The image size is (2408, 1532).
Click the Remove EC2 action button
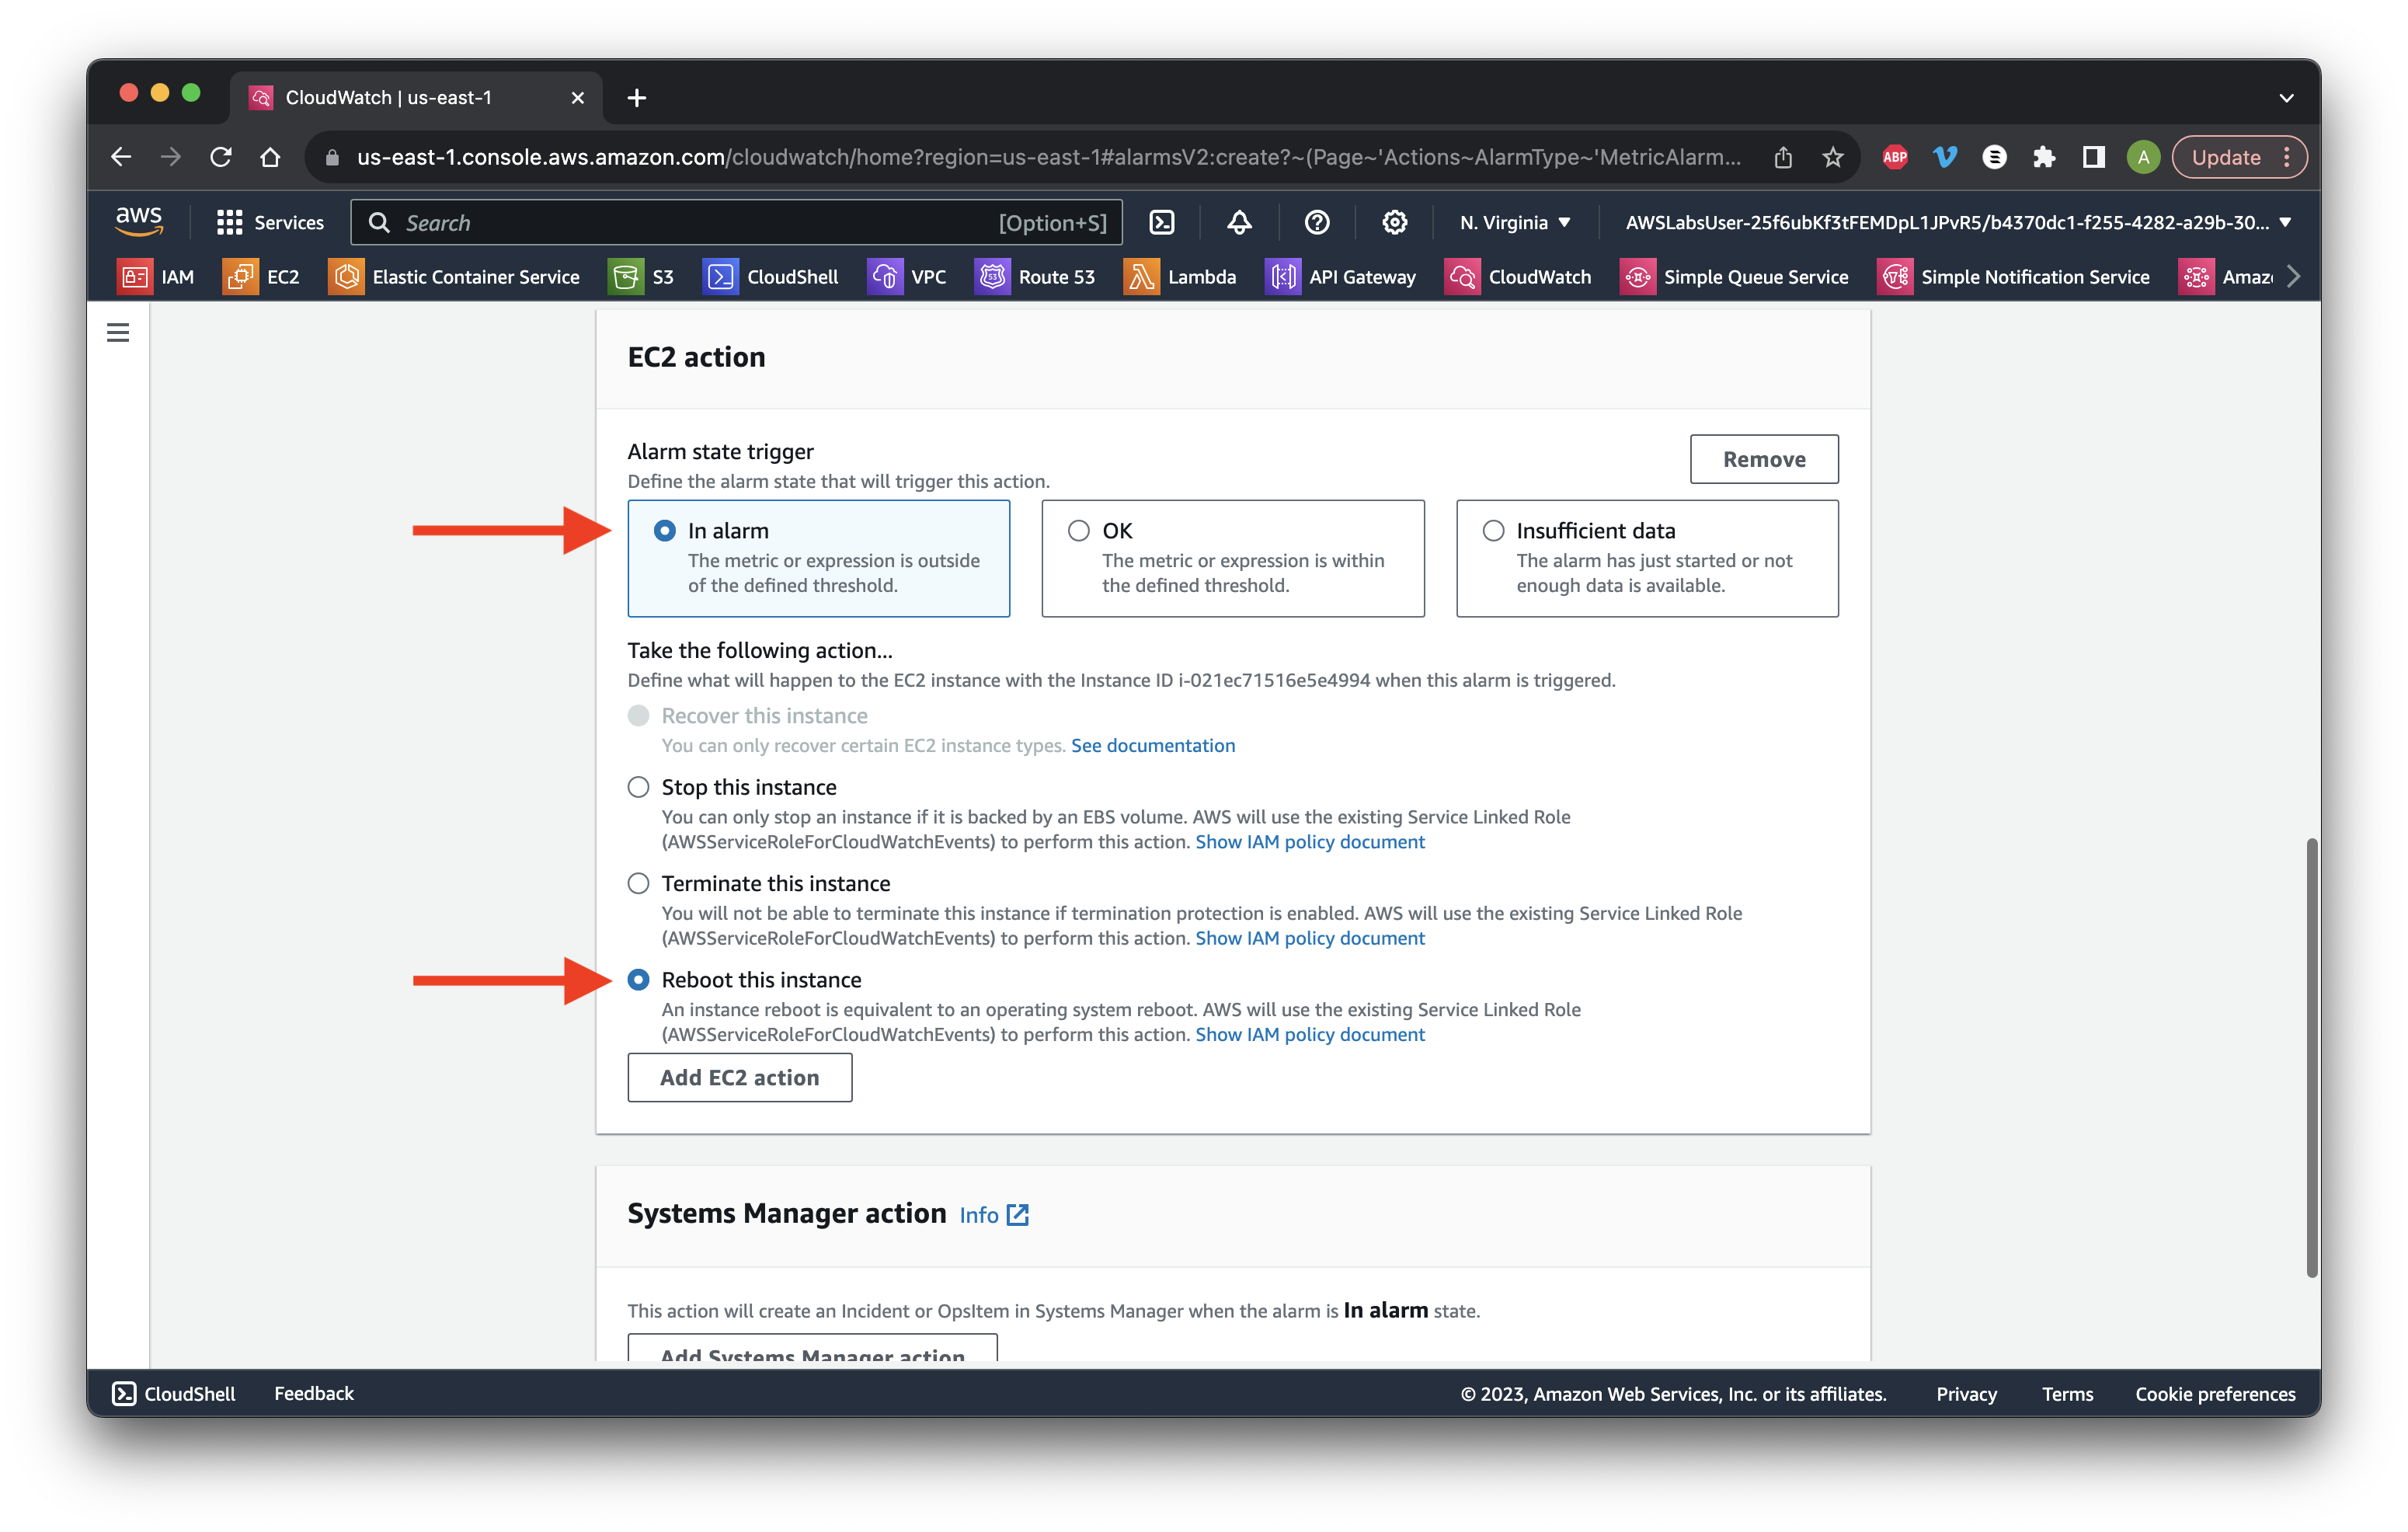click(1763, 459)
